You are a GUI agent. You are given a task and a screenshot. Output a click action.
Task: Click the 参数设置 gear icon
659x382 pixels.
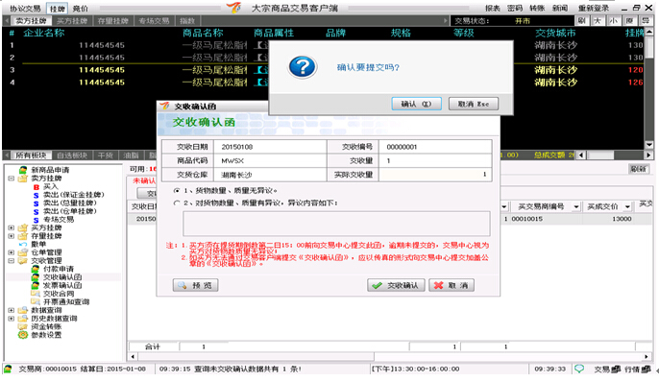click(23, 335)
